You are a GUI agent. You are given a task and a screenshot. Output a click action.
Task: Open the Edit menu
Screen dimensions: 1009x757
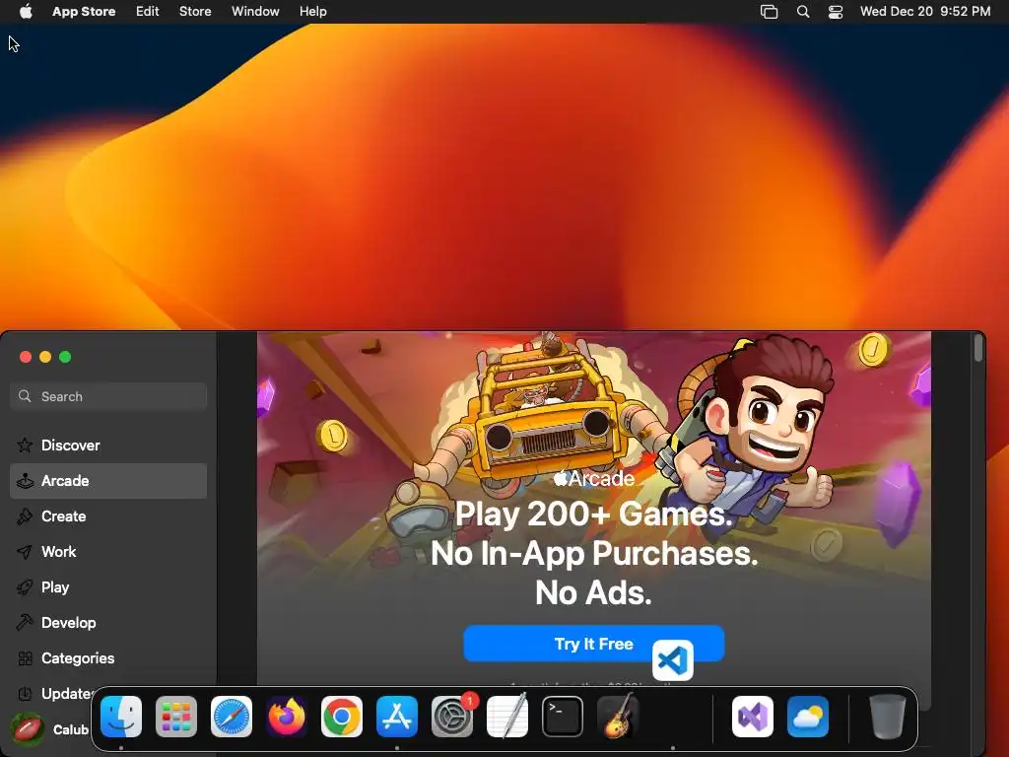click(x=148, y=12)
